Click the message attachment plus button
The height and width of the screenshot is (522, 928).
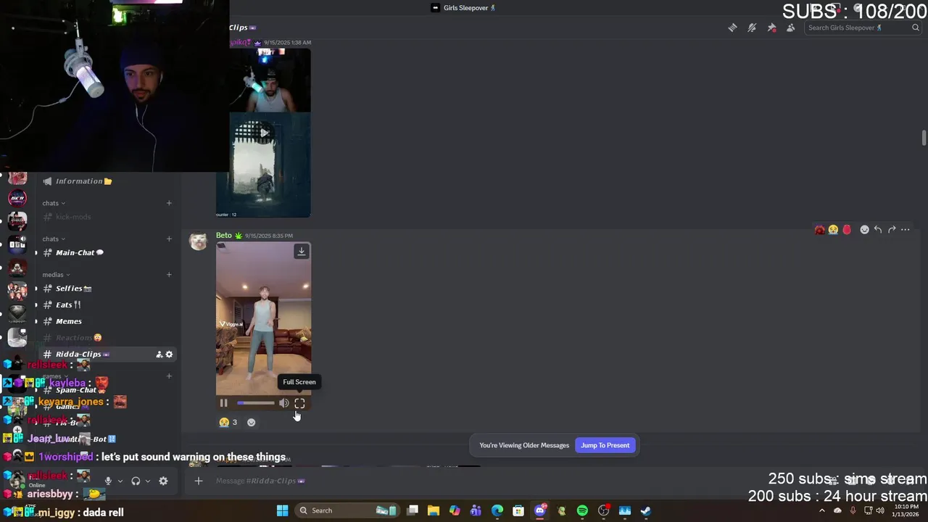(x=199, y=481)
